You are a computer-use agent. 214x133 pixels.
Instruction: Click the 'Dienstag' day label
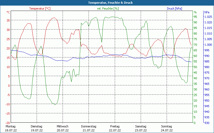(x=36, y=126)
